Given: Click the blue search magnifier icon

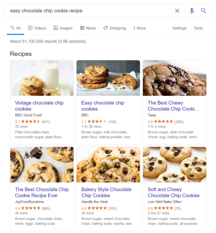Looking at the screenshot, I should tap(203, 11).
